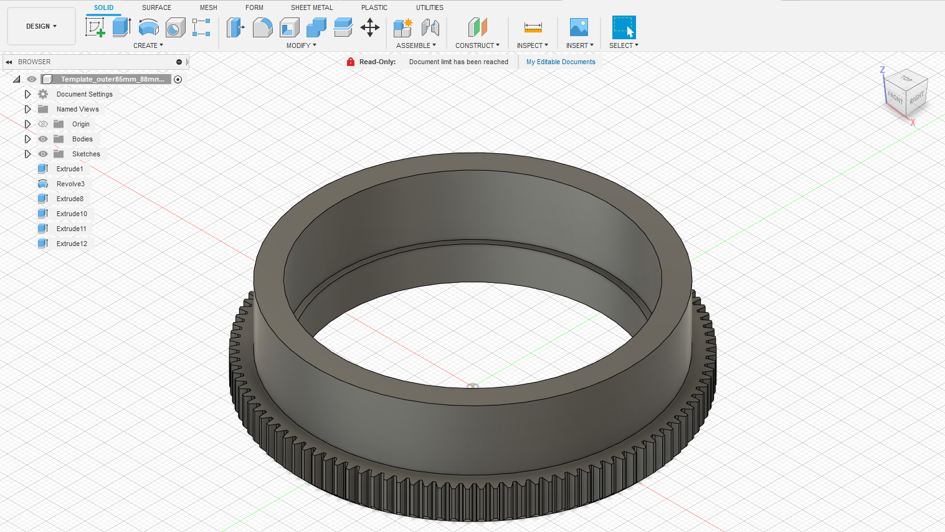Viewport: 945px width, 532px height.
Task: Select the Extrude tool in toolbar
Action: click(121, 27)
